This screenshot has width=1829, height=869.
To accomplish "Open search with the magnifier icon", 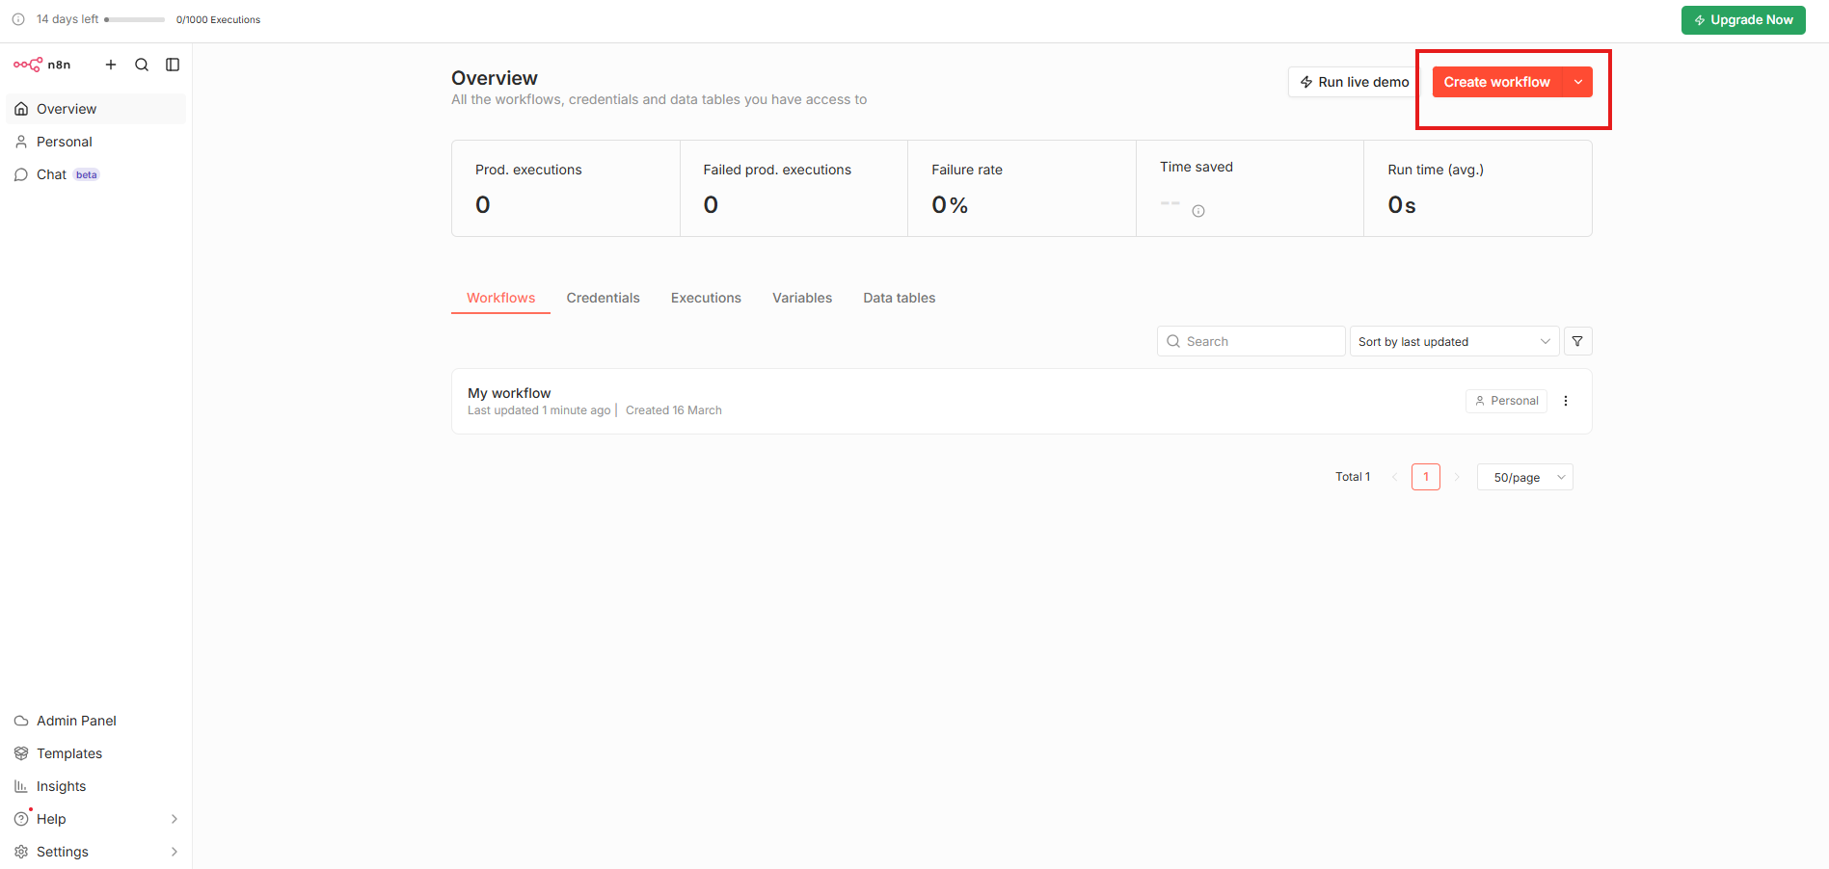I will pyautogui.click(x=142, y=65).
